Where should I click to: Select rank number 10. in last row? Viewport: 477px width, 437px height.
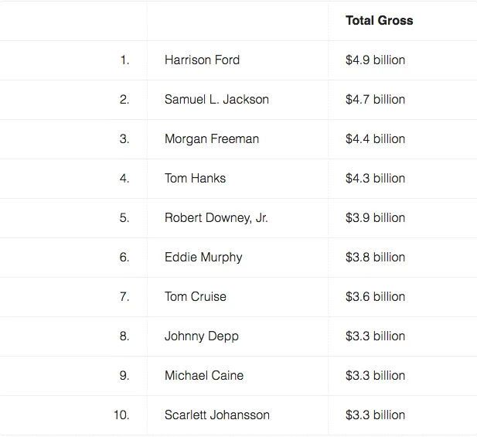pos(121,415)
